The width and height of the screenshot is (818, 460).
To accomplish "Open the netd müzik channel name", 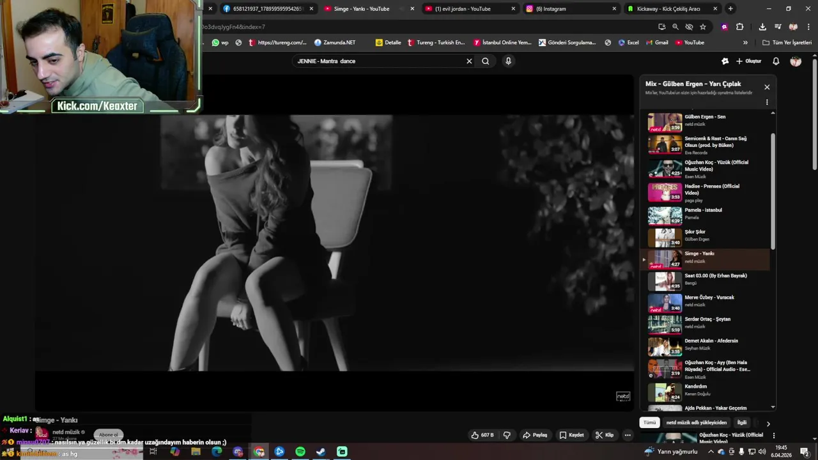I will point(66,432).
